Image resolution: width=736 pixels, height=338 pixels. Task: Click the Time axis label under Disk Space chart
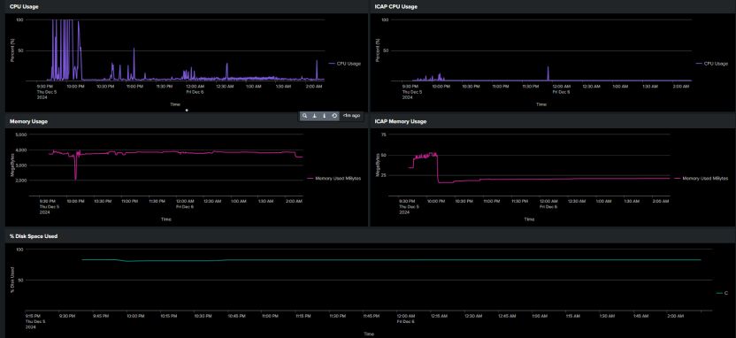coord(369,334)
